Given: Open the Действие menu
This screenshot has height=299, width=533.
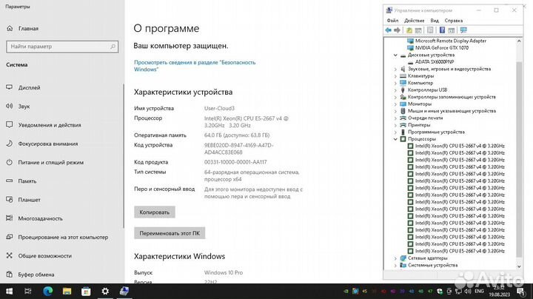Looking at the screenshot, I should (414, 21).
